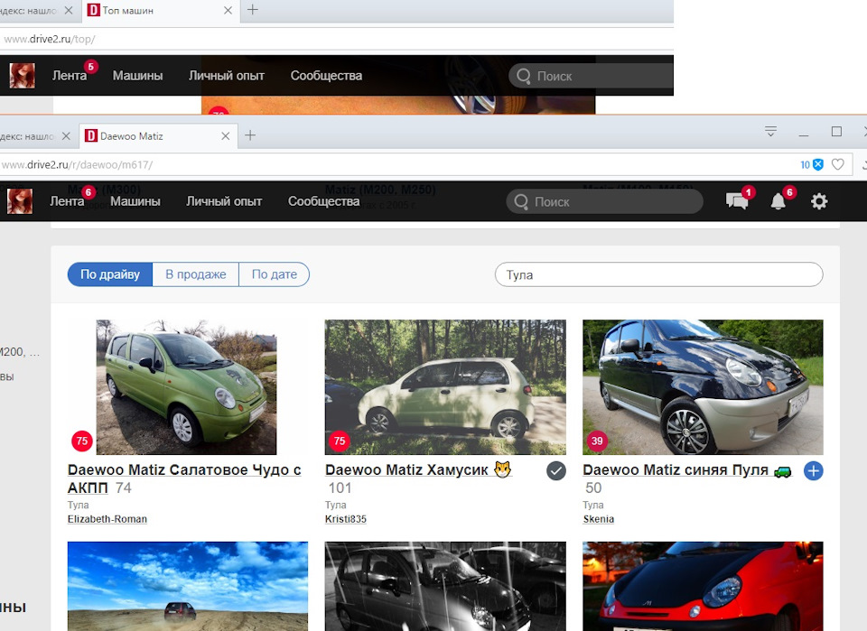Sort by По дате
Image resolution: width=867 pixels, height=631 pixels.
275,274
